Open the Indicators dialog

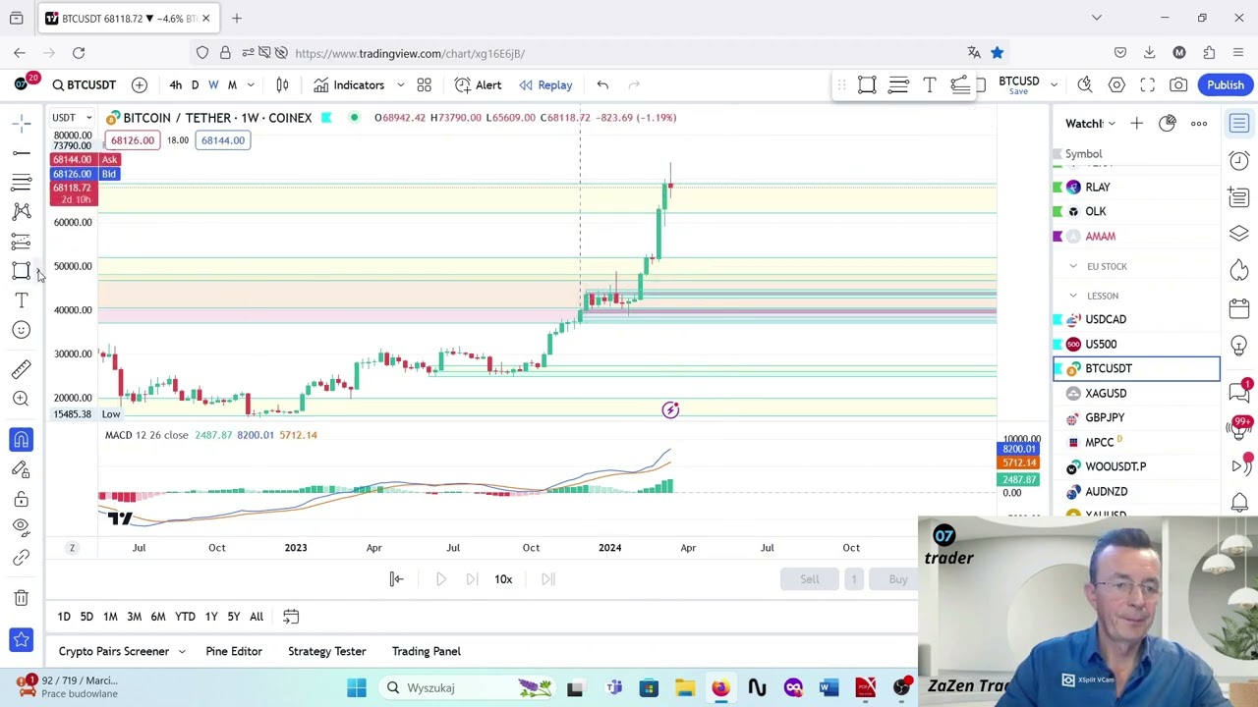tap(349, 84)
